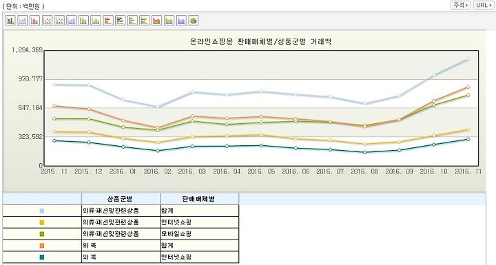
Task: Click light blue line's 2016.11 data point
Action: pos(468,59)
